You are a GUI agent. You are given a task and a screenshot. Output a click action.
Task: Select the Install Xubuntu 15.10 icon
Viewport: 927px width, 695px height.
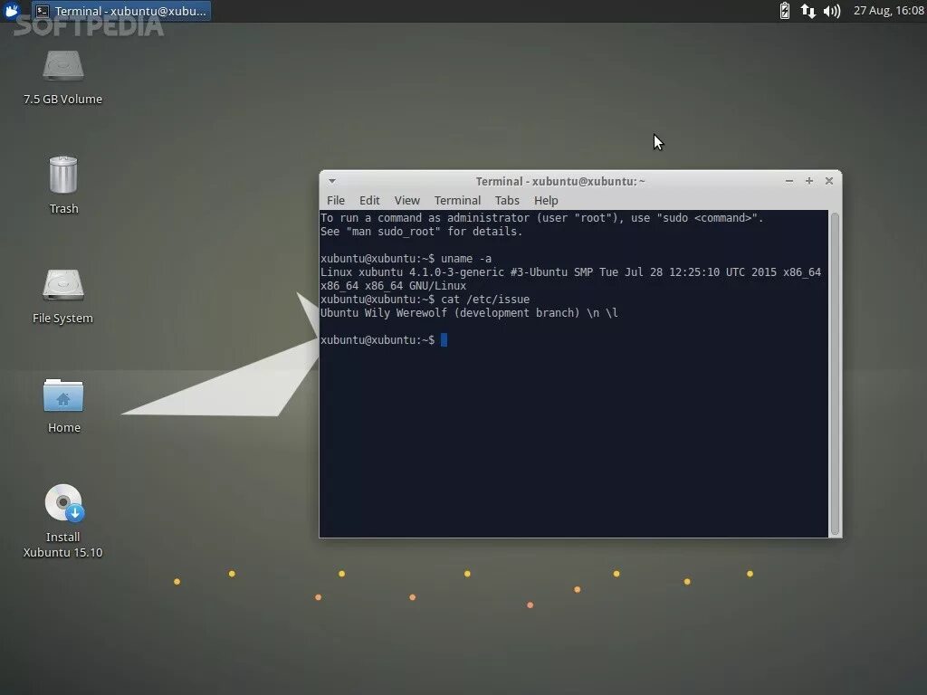click(62, 521)
